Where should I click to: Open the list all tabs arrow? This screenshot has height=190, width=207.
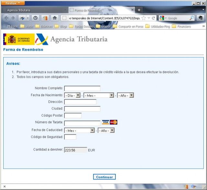coord(203,10)
